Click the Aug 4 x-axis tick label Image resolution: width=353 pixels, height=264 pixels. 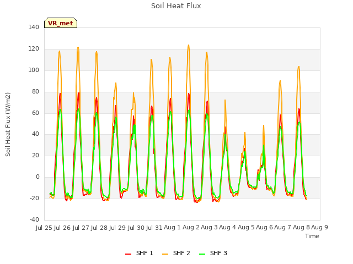227,228
